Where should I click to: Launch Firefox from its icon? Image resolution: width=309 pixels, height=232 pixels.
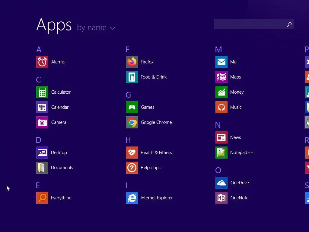pos(132,62)
